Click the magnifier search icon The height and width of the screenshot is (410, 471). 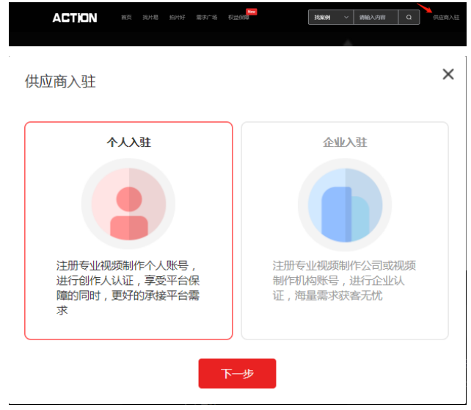point(409,18)
